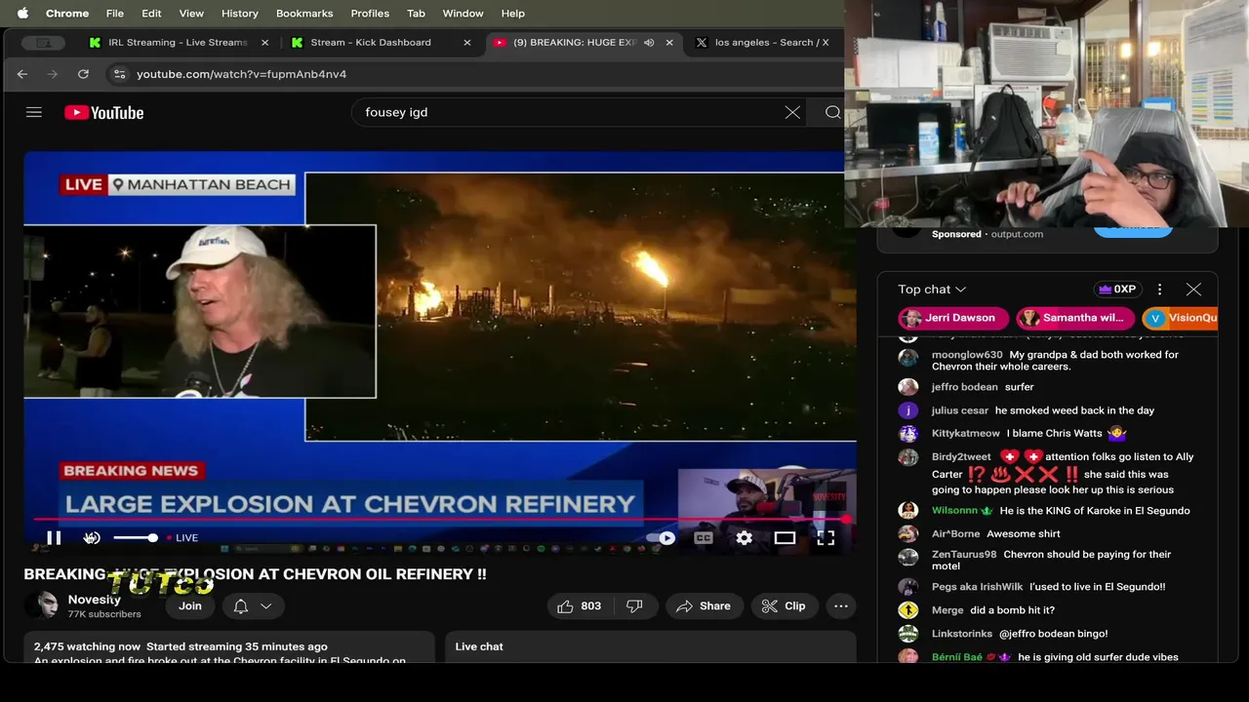Mute the video with the speaker icon
The width and height of the screenshot is (1249, 702).
click(x=91, y=537)
